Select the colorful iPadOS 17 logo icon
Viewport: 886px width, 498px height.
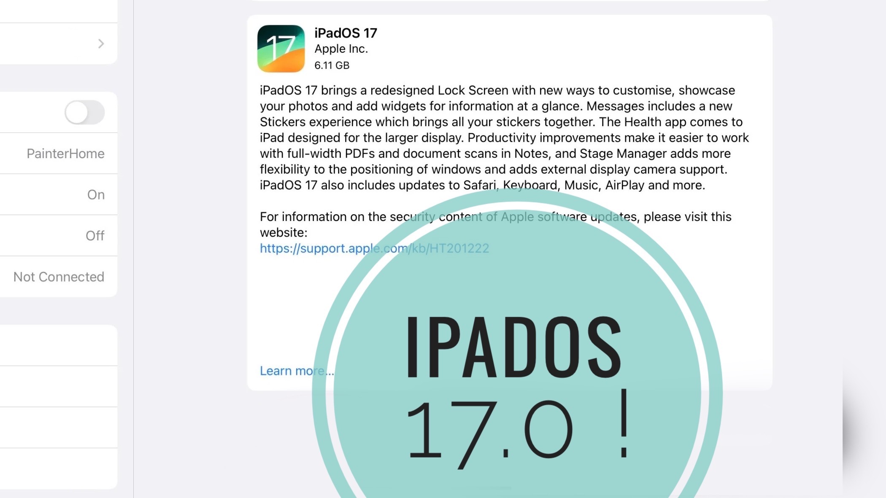(x=281, y=48)
